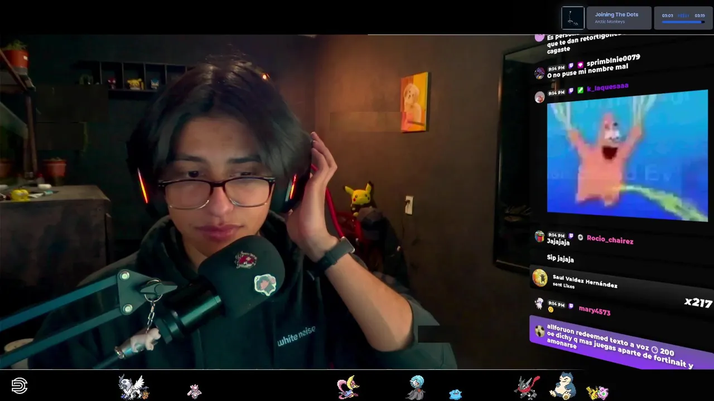Click the Cresselia sprite on the bottom bar

348,388
